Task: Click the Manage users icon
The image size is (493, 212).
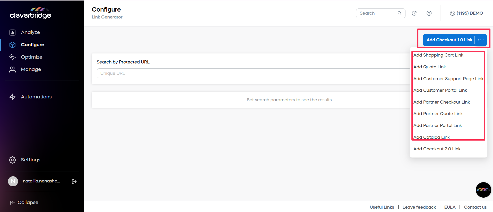Action: pyautogui.click(x=12, y=69)
